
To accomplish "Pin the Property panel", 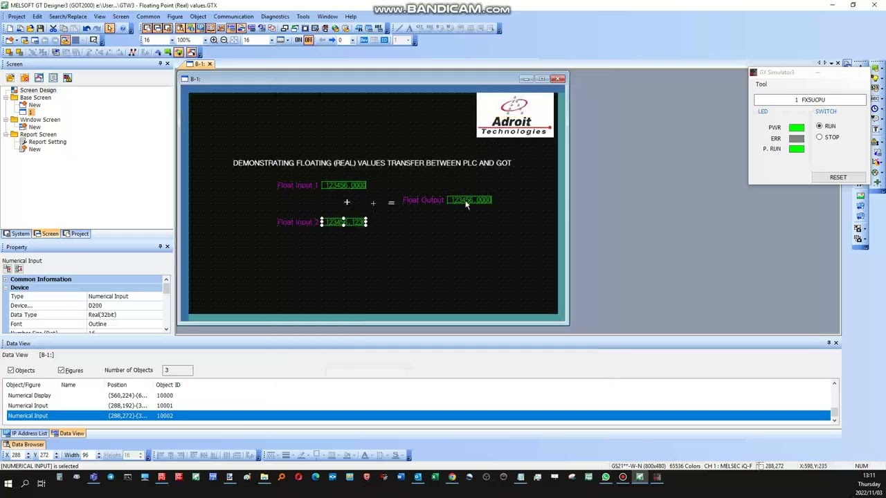I will [x=160, y=247].
